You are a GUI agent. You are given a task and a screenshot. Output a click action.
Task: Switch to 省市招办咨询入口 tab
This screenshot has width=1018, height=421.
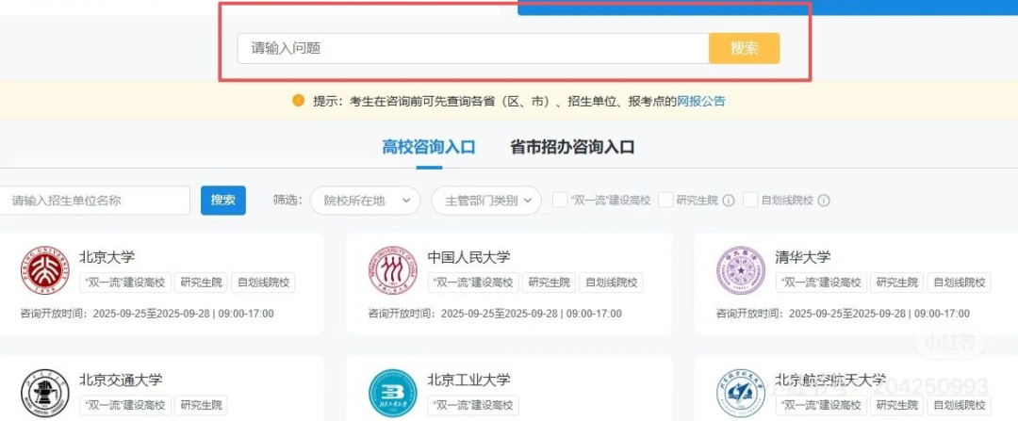click(x=572, y=147)
